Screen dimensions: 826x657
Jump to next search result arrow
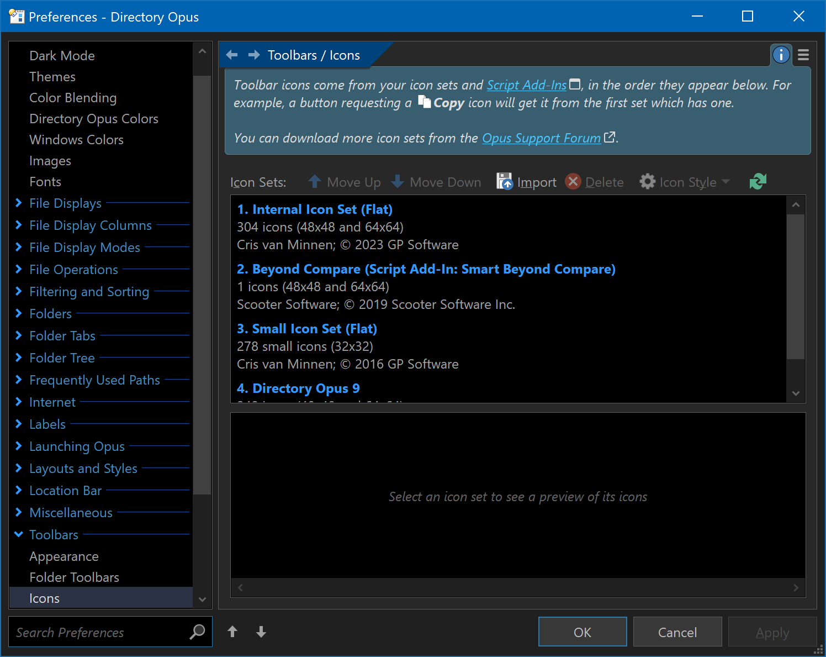click(261, 632)
